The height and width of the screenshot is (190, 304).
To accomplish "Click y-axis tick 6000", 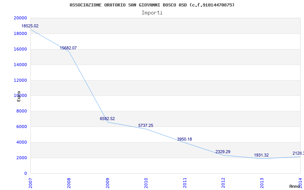I will pyautogui.click(x=21, y=127).
